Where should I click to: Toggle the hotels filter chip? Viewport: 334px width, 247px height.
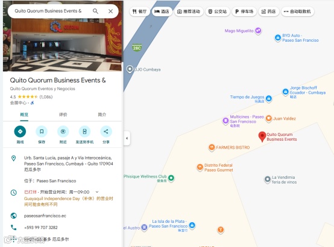[162, 11]
